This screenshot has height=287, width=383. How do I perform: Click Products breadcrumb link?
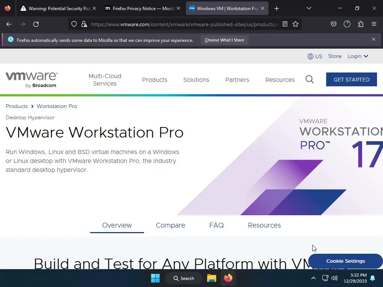click(x=16, y=106)
